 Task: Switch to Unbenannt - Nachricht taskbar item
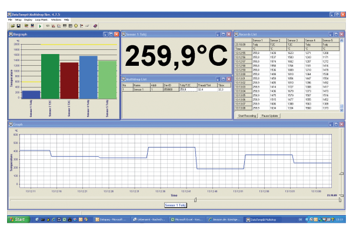(149, 220)
